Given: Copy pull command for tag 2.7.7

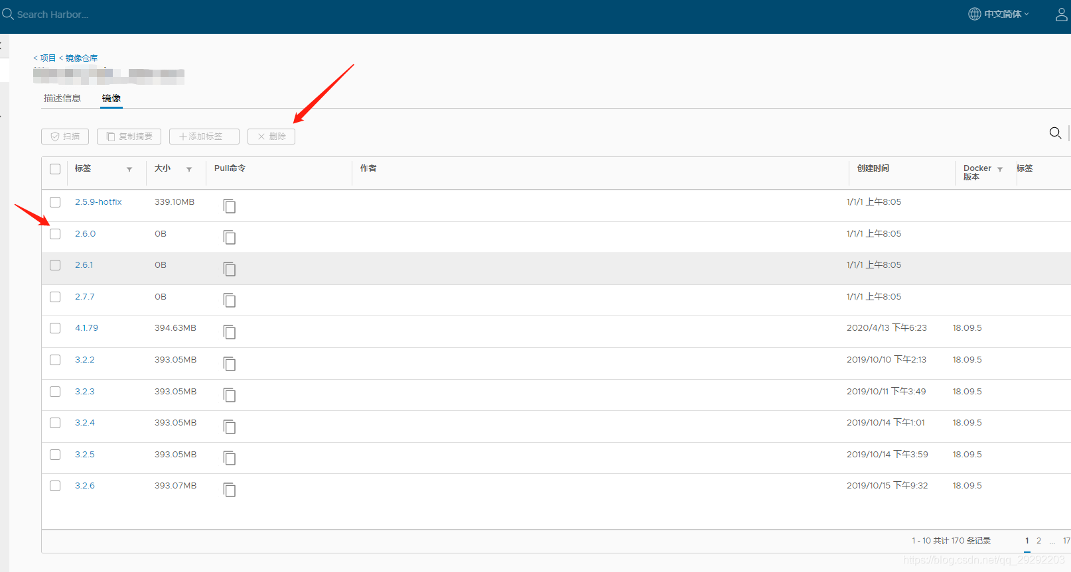Looking at the screenshot, I should coord(230,300).
